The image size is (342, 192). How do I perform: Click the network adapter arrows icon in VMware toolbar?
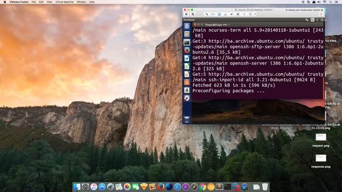[213, 14]
